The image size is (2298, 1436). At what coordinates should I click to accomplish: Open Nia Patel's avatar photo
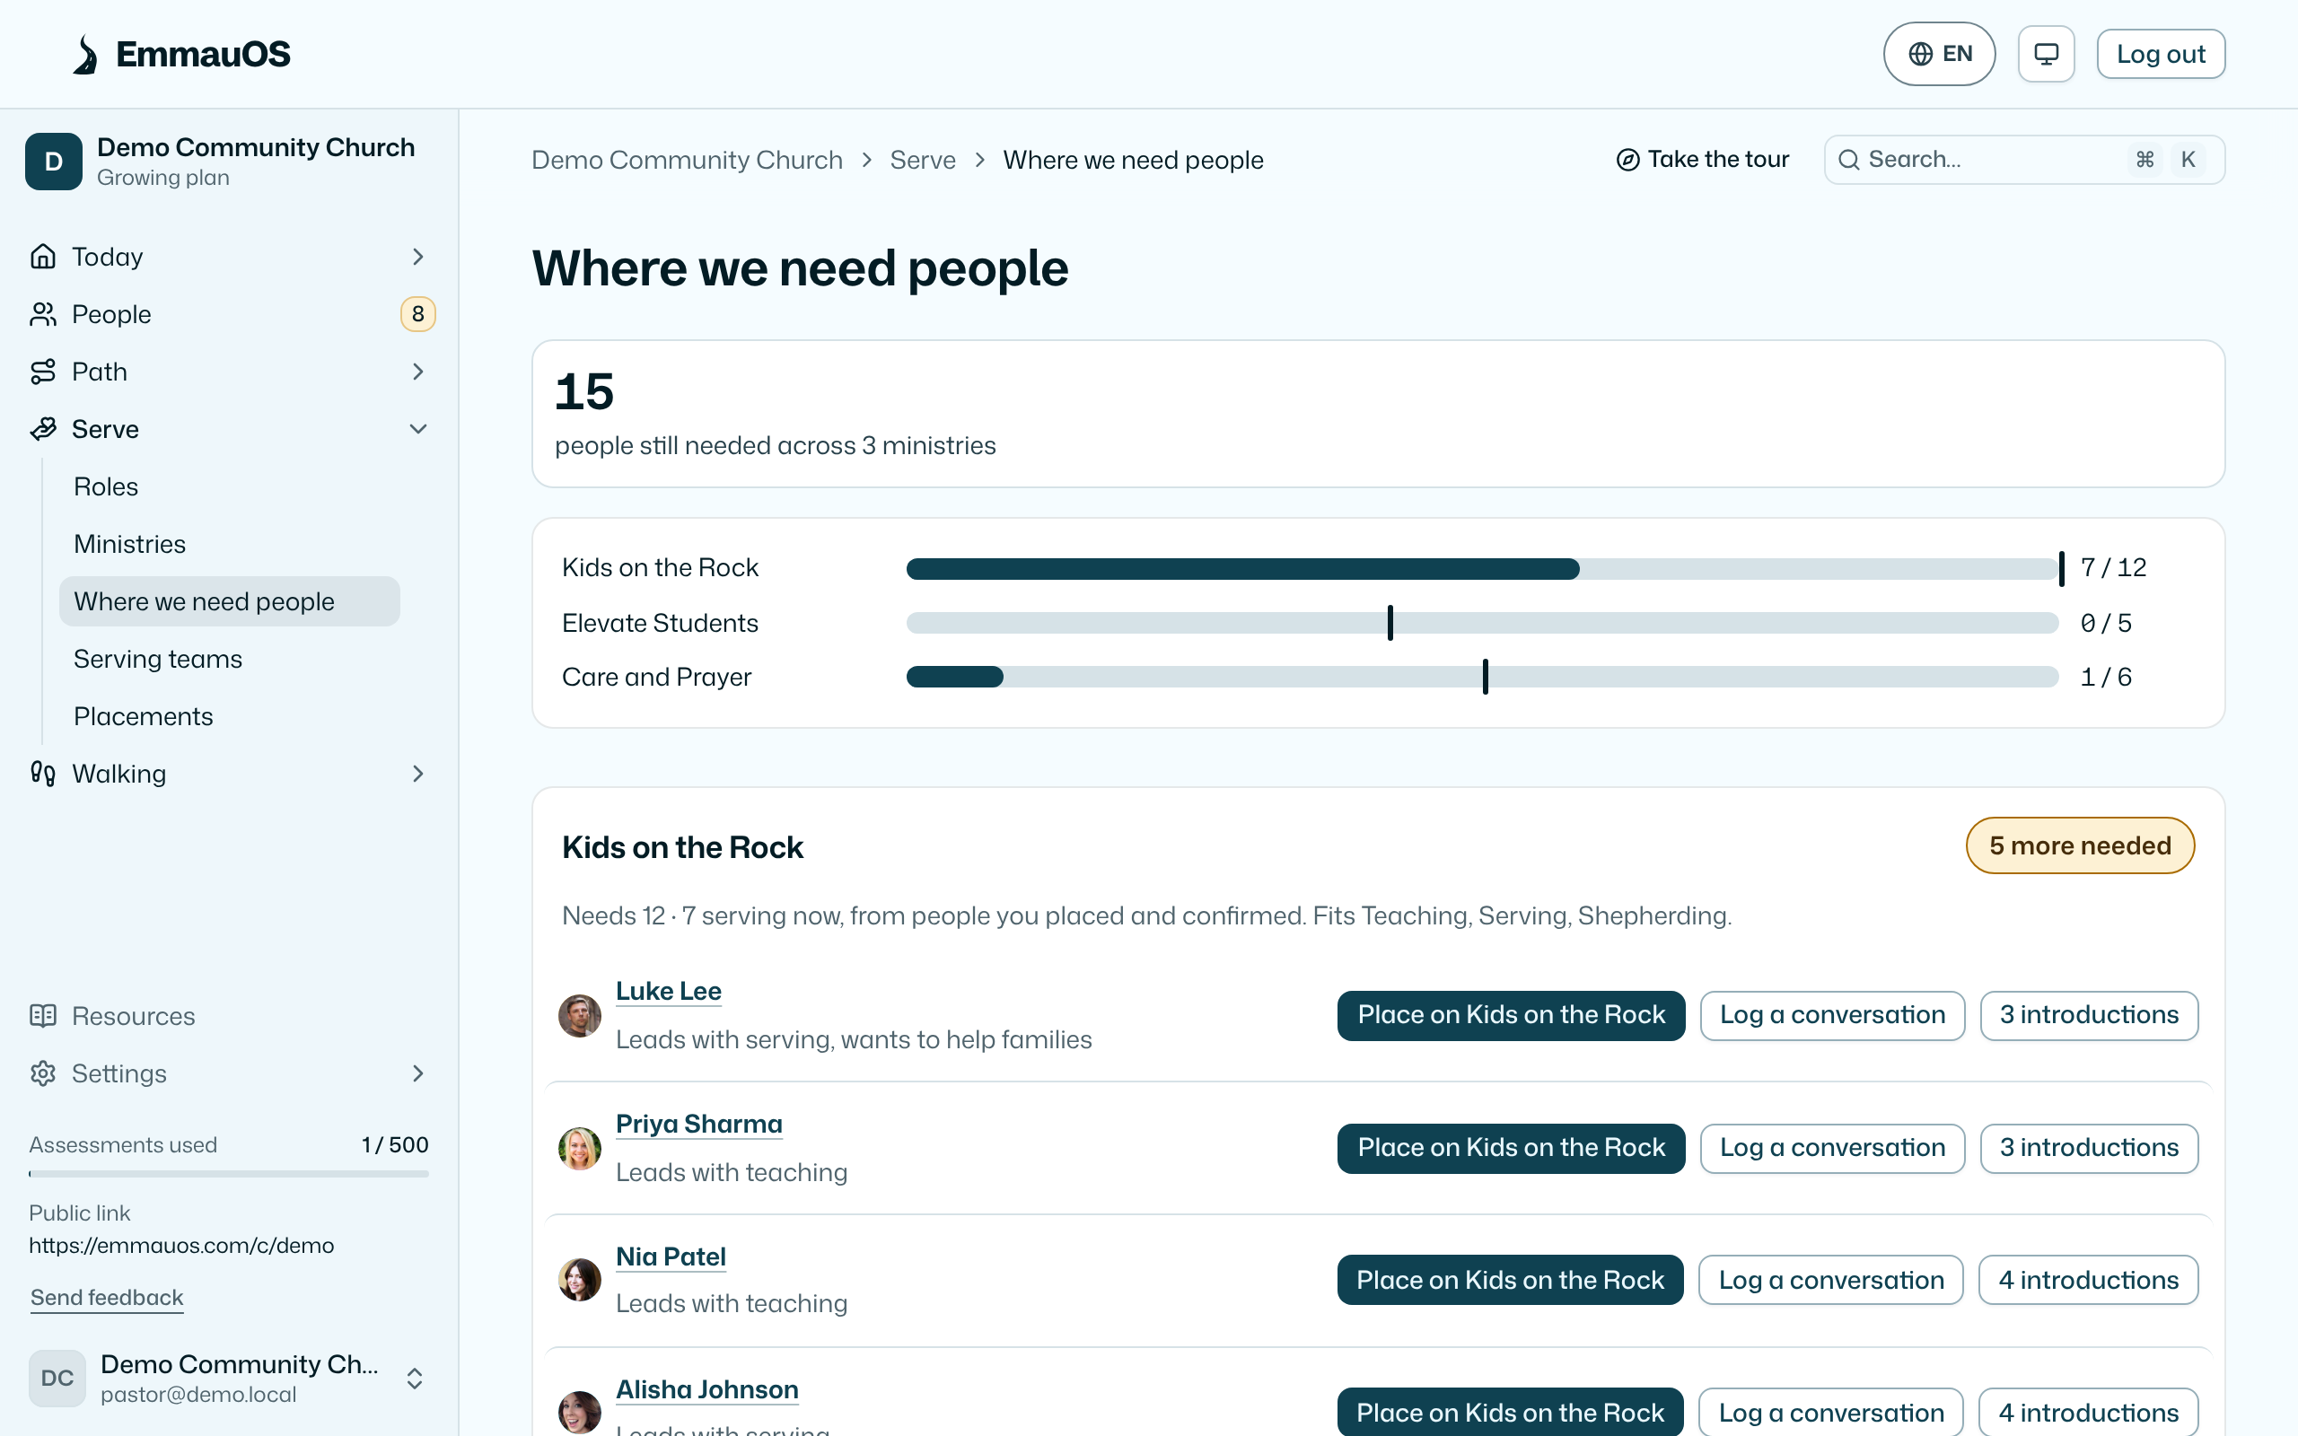click(579, 1279)
